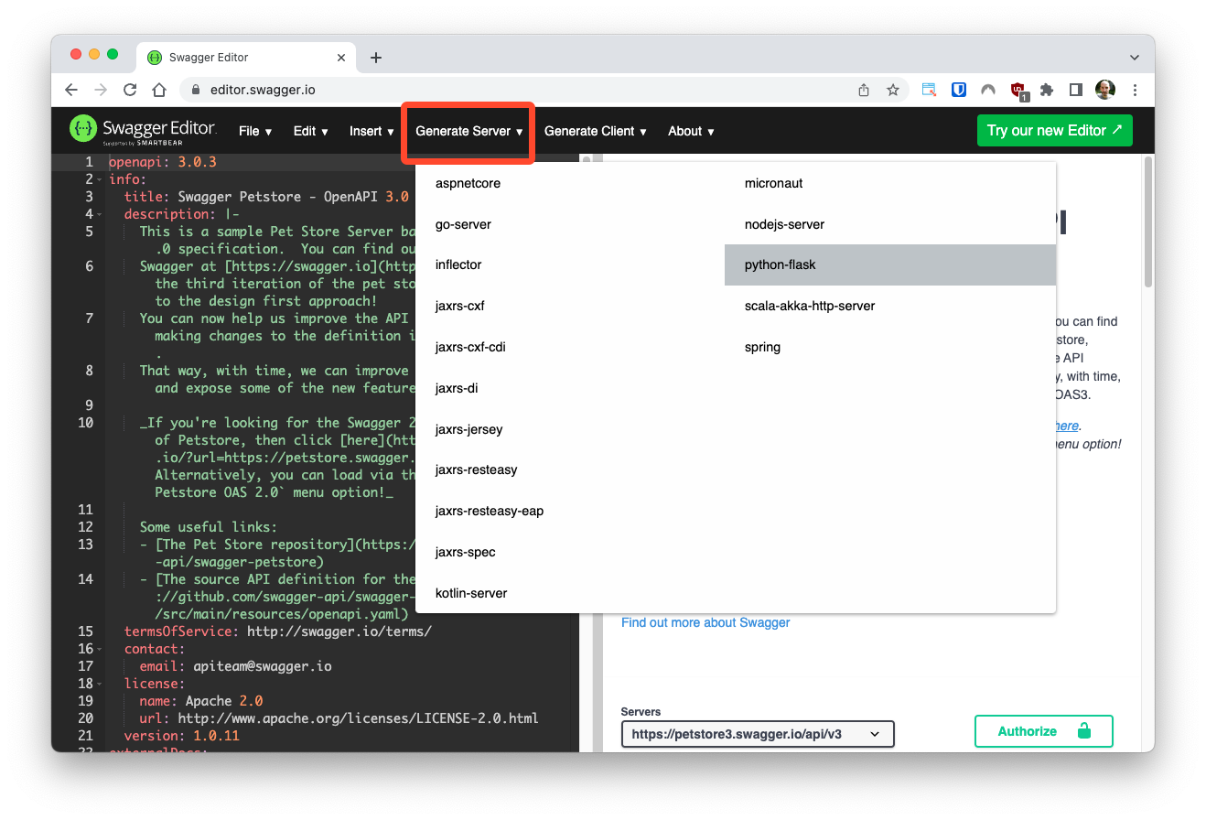Follow Find out more about Swagger link
1206x820 pixels.
point(705,622)
